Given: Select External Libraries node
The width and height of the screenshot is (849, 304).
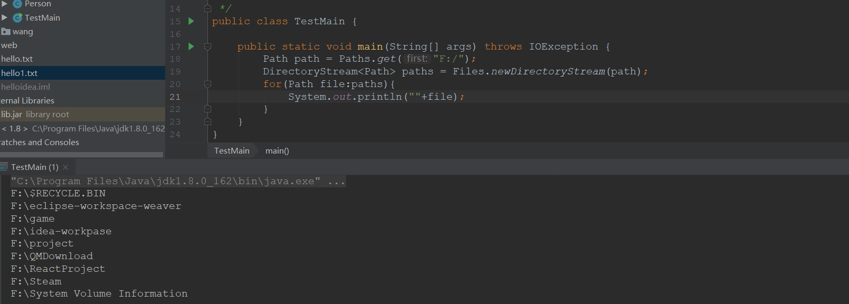Looking at the screenshot, I should (x=27, y=100).
